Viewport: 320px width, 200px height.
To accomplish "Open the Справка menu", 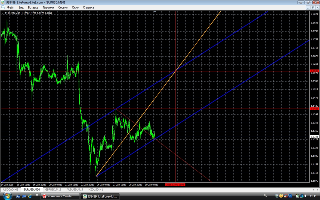I will (88, 7).
